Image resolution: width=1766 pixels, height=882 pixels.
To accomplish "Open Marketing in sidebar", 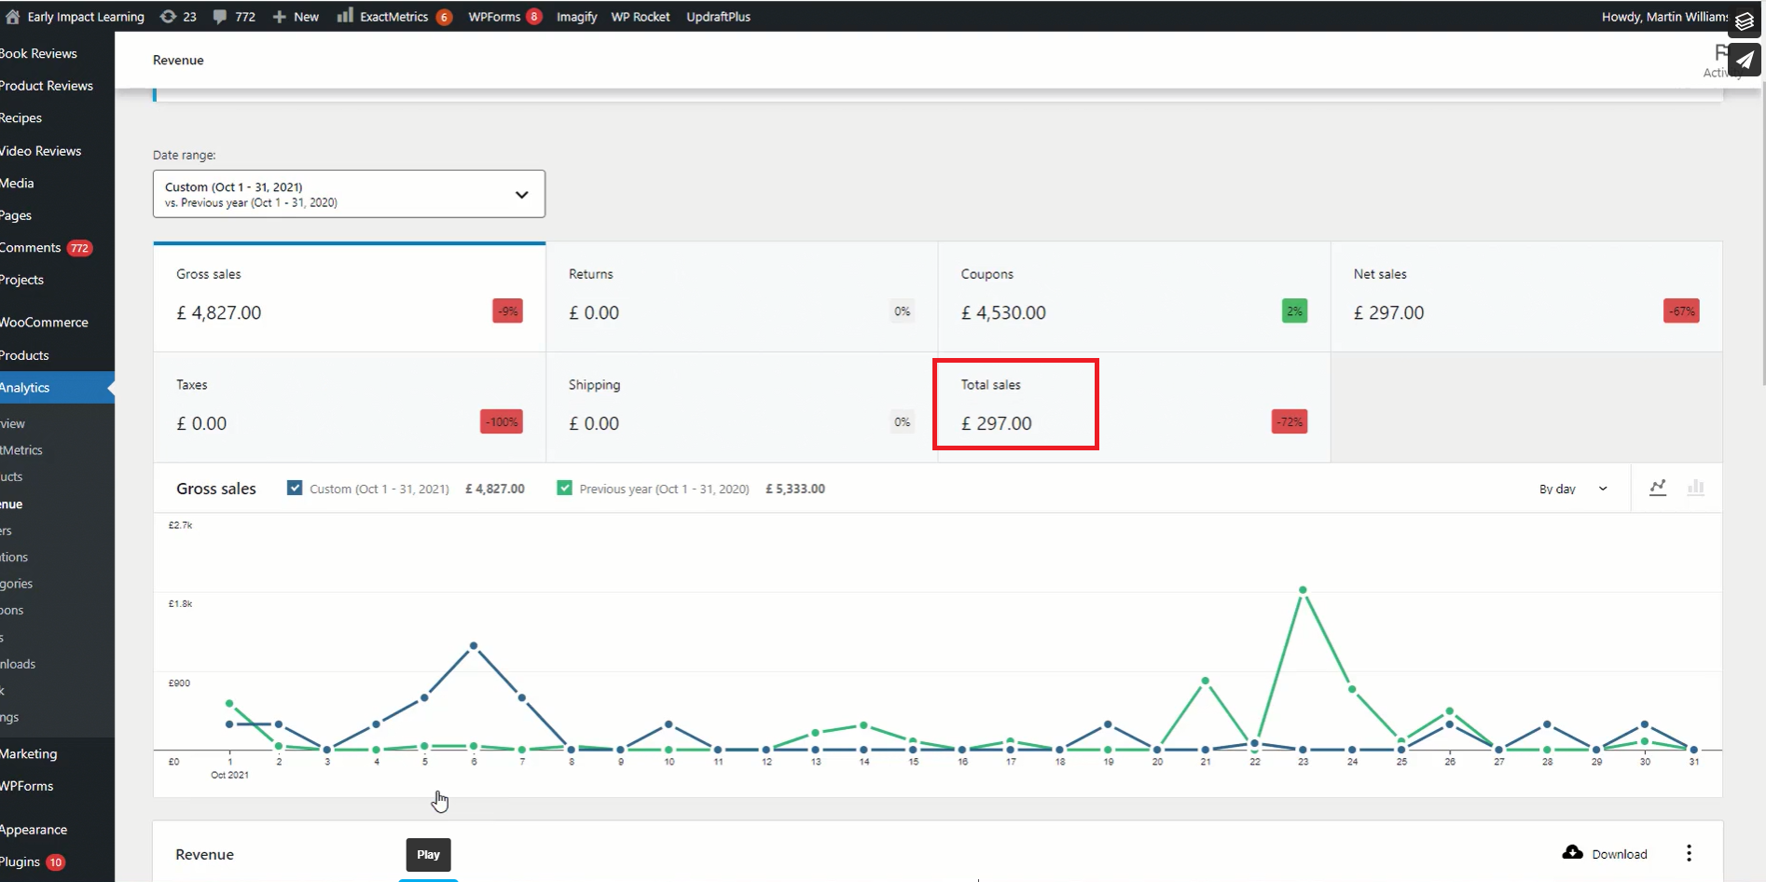I will point(29,753).
